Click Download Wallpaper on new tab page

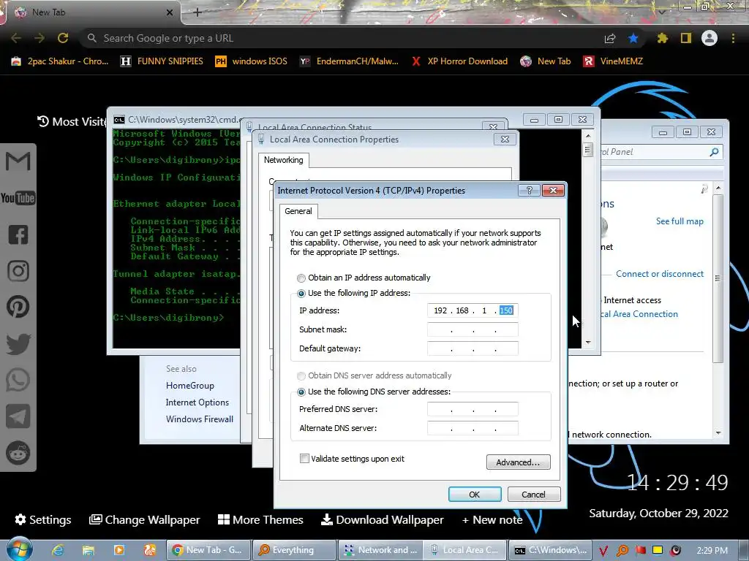[382, 519]
